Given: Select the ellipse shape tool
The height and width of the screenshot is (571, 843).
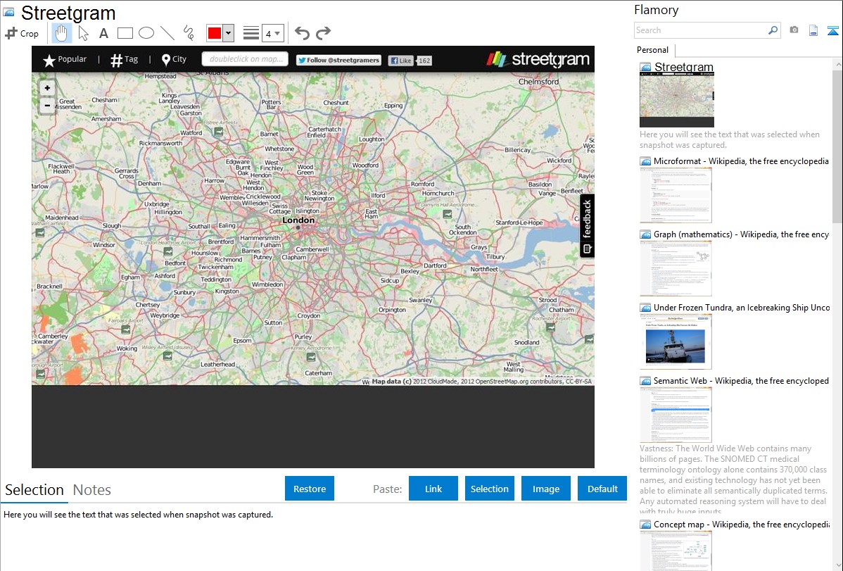Looking at the screenshot, I should point(146,33).
